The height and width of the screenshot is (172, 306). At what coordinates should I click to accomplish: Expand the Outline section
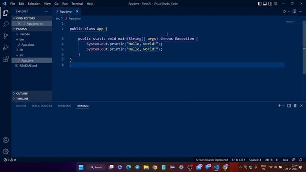[32, 94]
